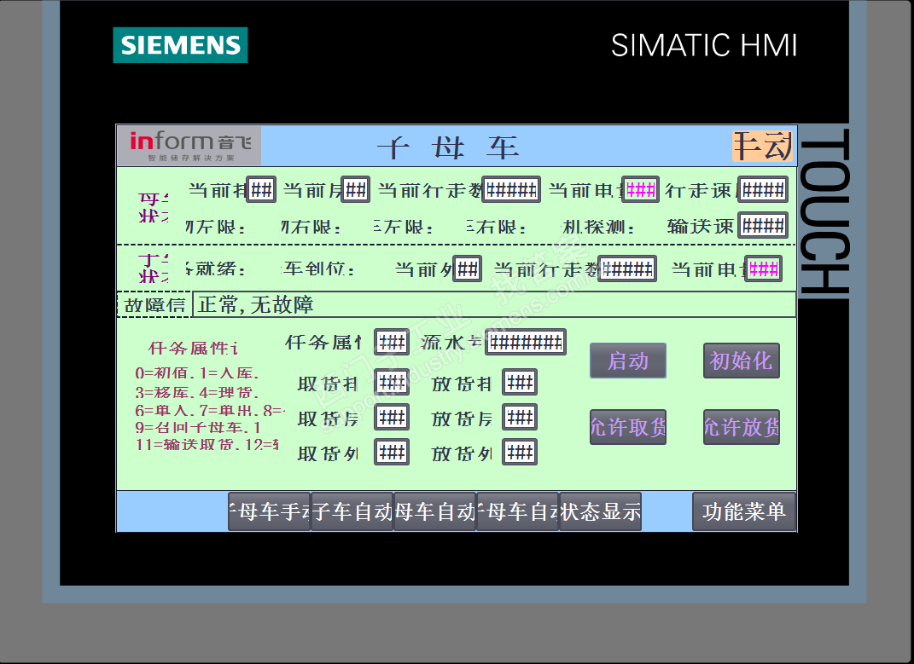Viewport: 914px width, 664px height.
Task: Click the first 取货 pickup input field
Action: [x=392, y=383]
